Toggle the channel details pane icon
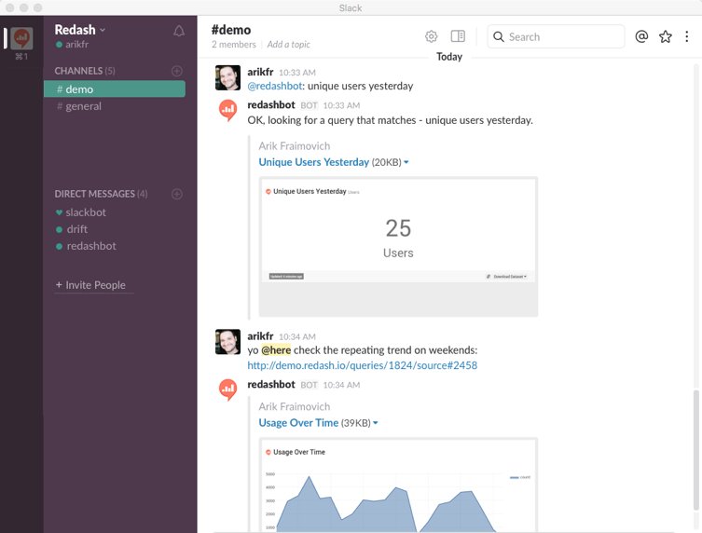Image resolution: width=702 pixels, height=533 pixels. tap(458, 35)
